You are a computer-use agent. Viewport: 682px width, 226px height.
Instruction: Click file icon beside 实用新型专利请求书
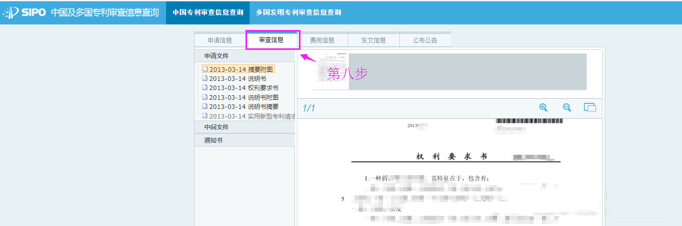(205, 116)
